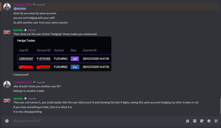Viewport: 221px width, 128px height.
Task: Click the 11:39 PM message timestamp
Action: [41, 5]
